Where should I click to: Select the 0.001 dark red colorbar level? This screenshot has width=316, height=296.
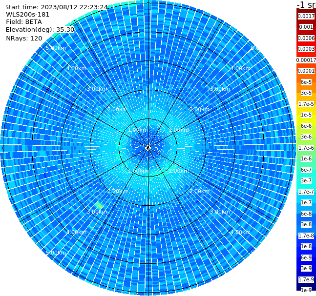pos(306,27)
